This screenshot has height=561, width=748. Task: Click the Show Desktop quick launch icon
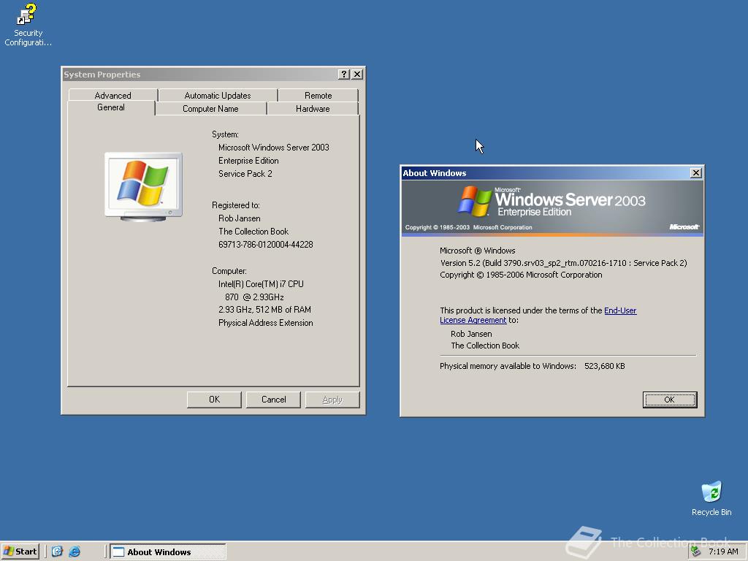57,552
